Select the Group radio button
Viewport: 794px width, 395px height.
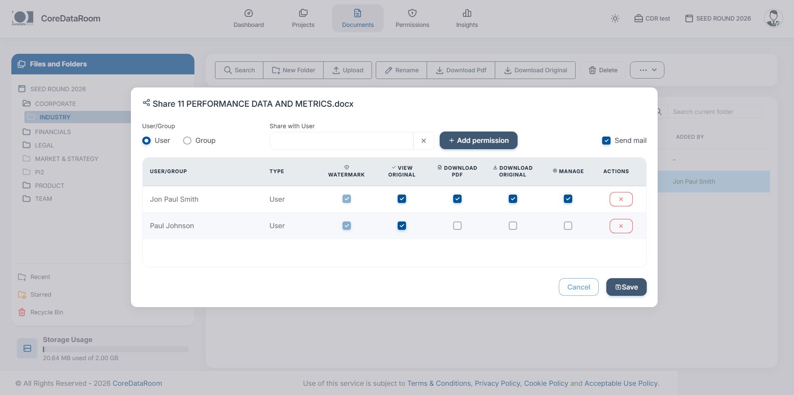click(x=187, y=141)
